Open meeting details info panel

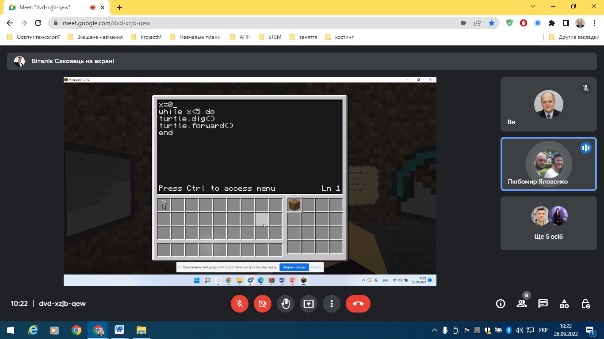tap(501, 304)
